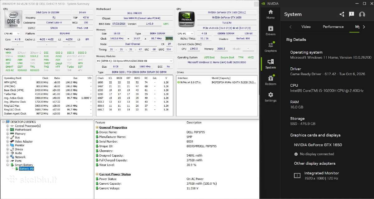Screen dimensions: 374x199
Task: Go to previous tabs with left chevron
Action: [x=290, y=27]
